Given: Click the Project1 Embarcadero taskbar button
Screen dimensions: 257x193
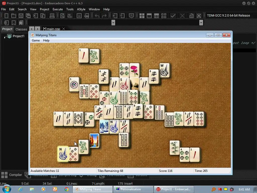Looking at the screenshot, I should (x=174, y=189).
